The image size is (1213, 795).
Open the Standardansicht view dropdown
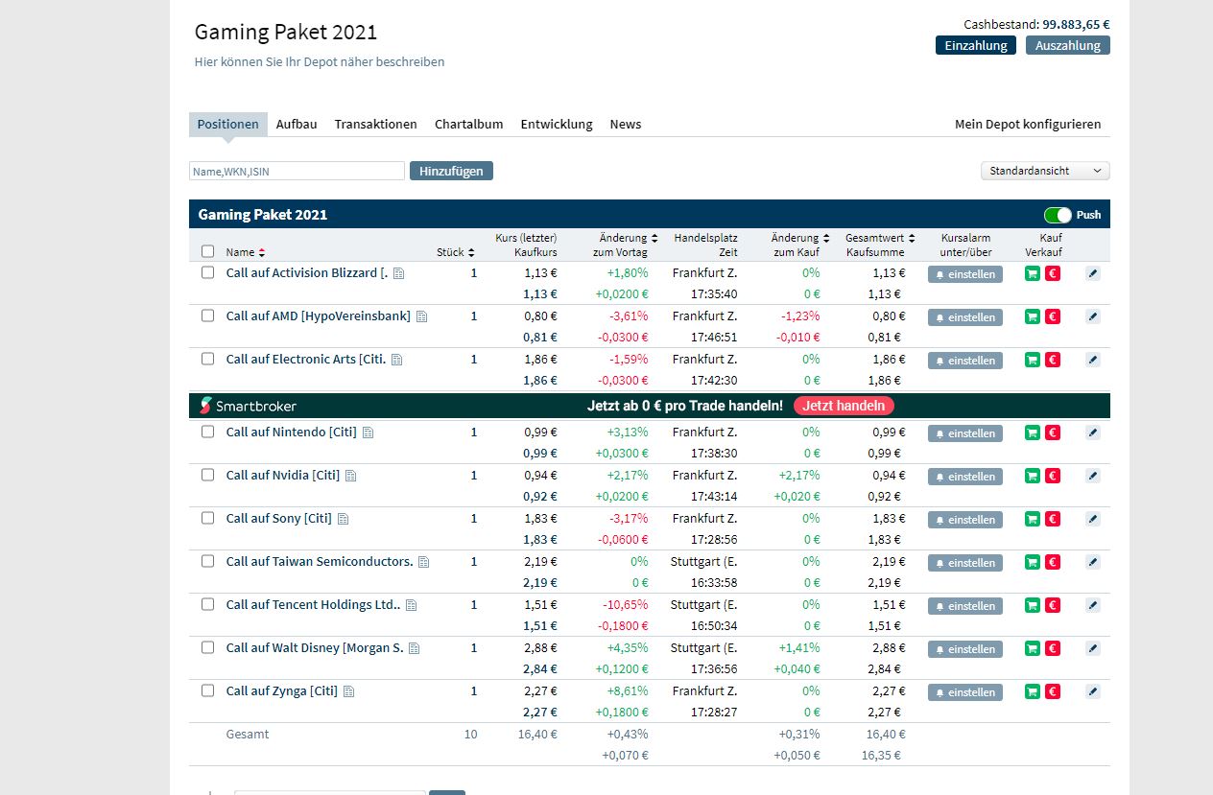[x=1044, y=171]
